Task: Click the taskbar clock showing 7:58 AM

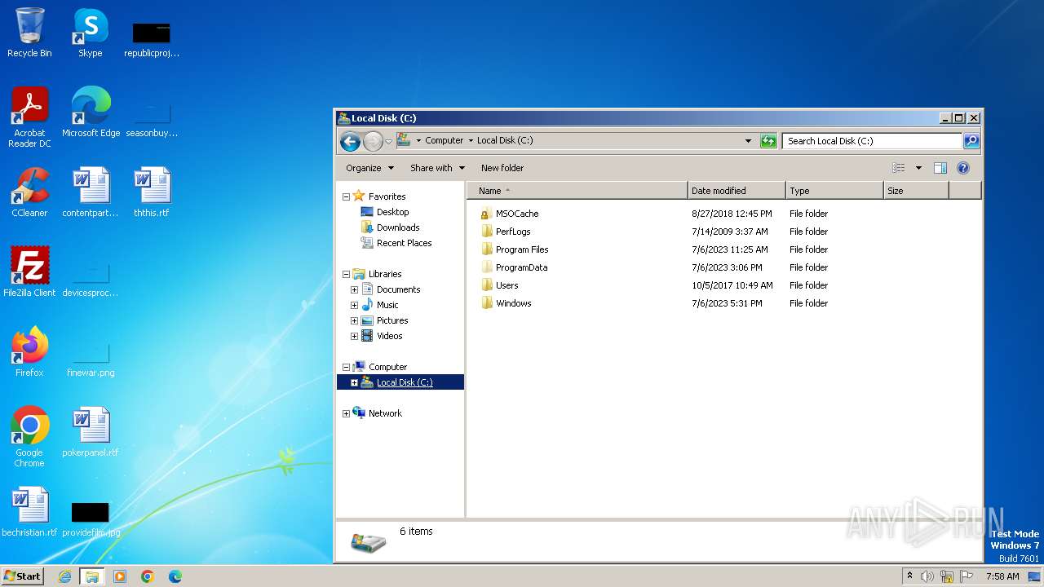Action: point(1002,576)
